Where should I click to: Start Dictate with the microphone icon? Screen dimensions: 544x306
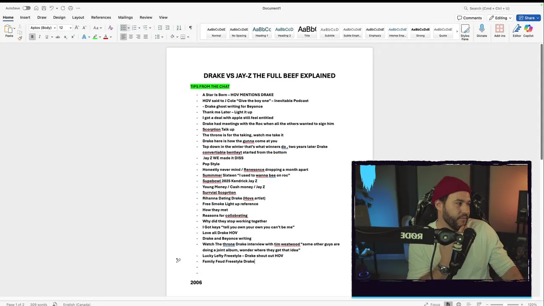click(482, 31)
